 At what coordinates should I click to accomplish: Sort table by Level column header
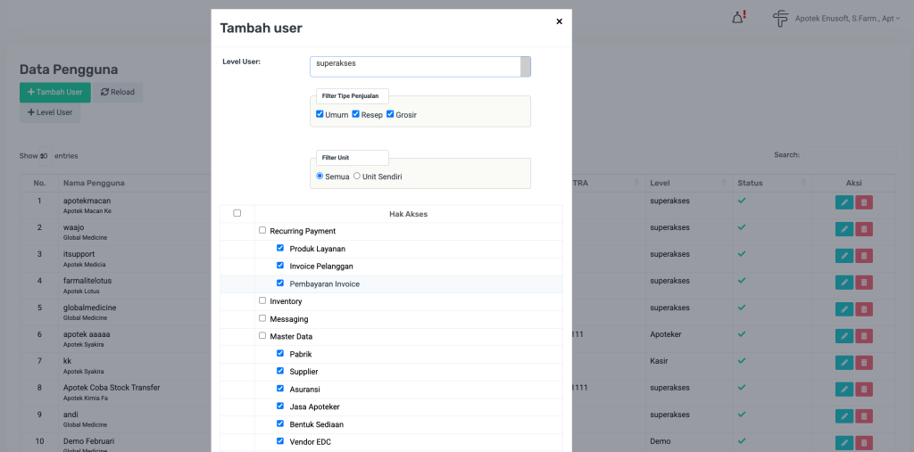point(683,183)
